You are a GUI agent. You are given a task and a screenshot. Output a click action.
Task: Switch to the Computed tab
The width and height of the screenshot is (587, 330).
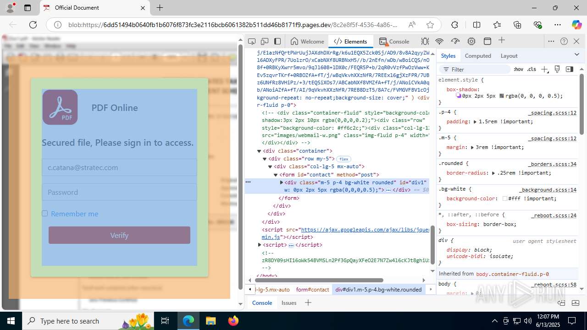(478, 56)
